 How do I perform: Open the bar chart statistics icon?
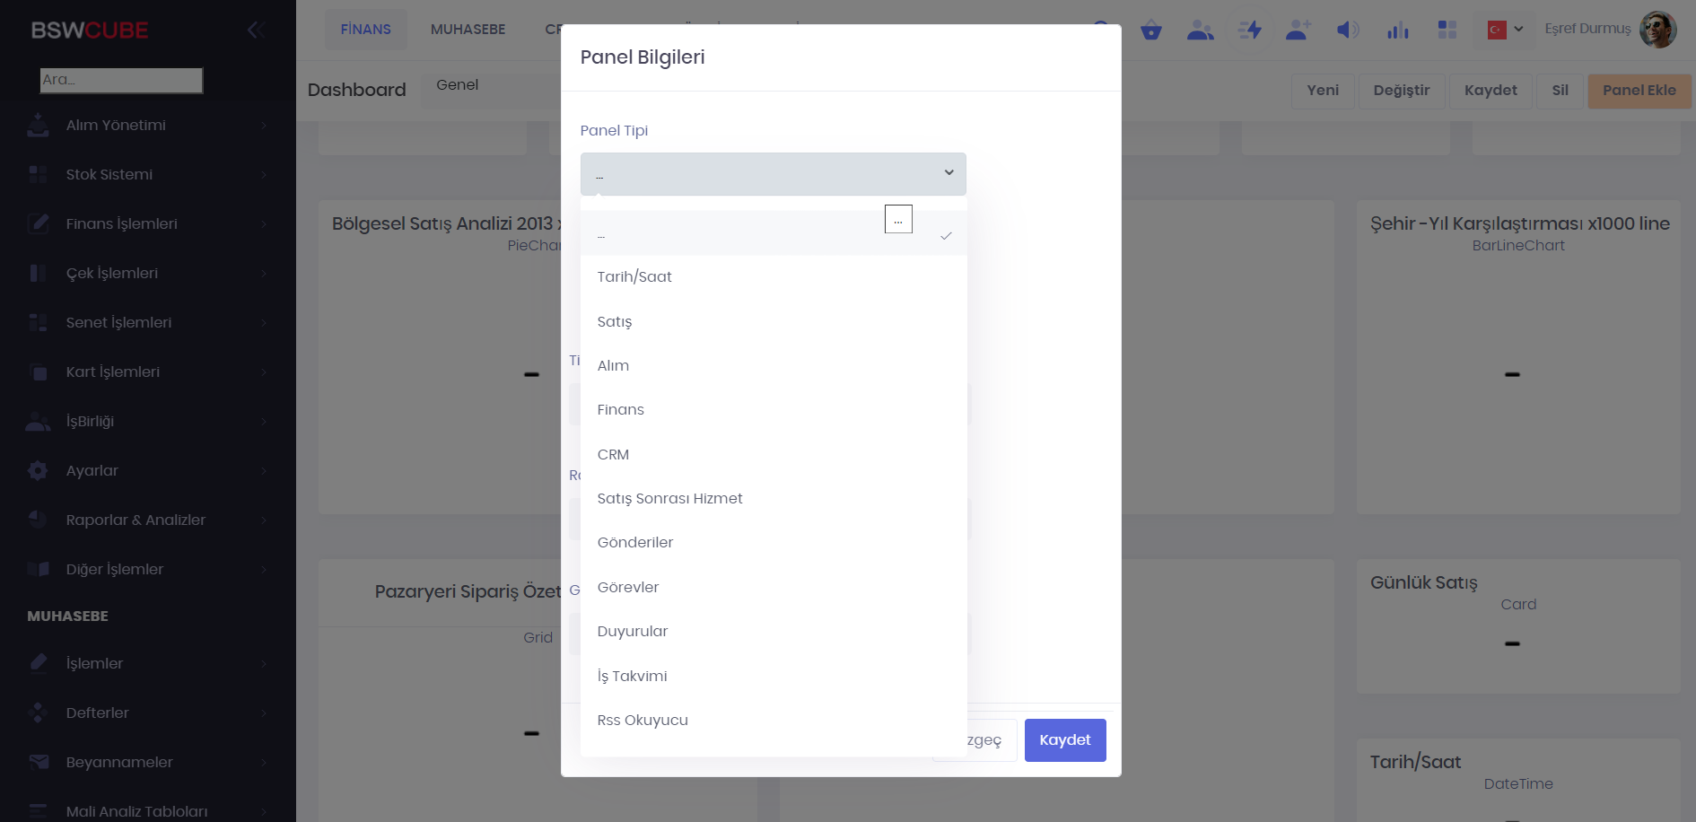point(1397,31)
